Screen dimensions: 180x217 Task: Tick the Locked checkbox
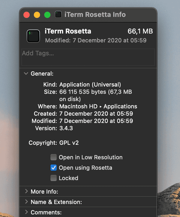pyautogui.click(x=53, y=178)
